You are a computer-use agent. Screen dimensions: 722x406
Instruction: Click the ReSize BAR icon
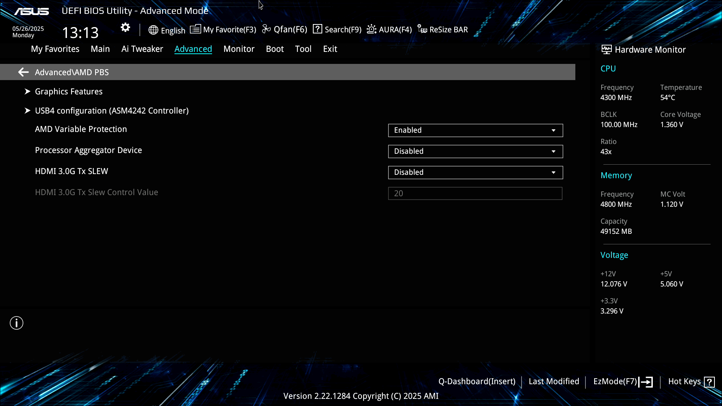[x=422, y=29]
